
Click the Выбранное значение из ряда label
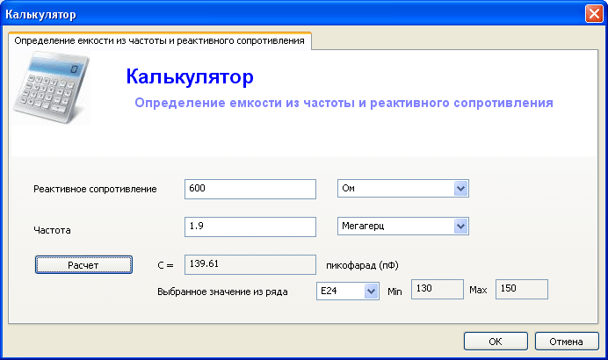(x=222, y=292)
